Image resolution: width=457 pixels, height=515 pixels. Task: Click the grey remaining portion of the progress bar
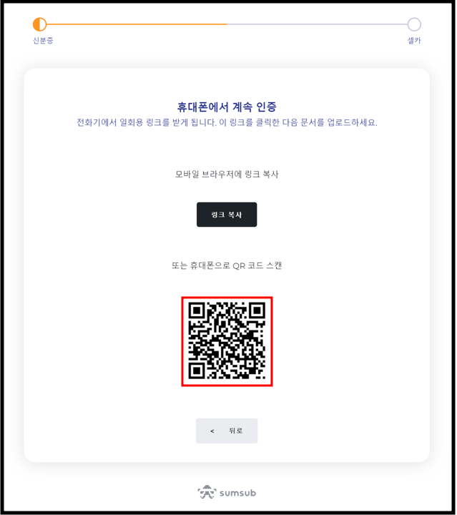pyautogui.click(x=317, y=24)
